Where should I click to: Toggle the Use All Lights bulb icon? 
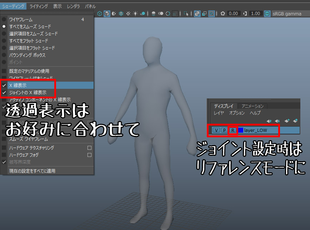point(135,14)
